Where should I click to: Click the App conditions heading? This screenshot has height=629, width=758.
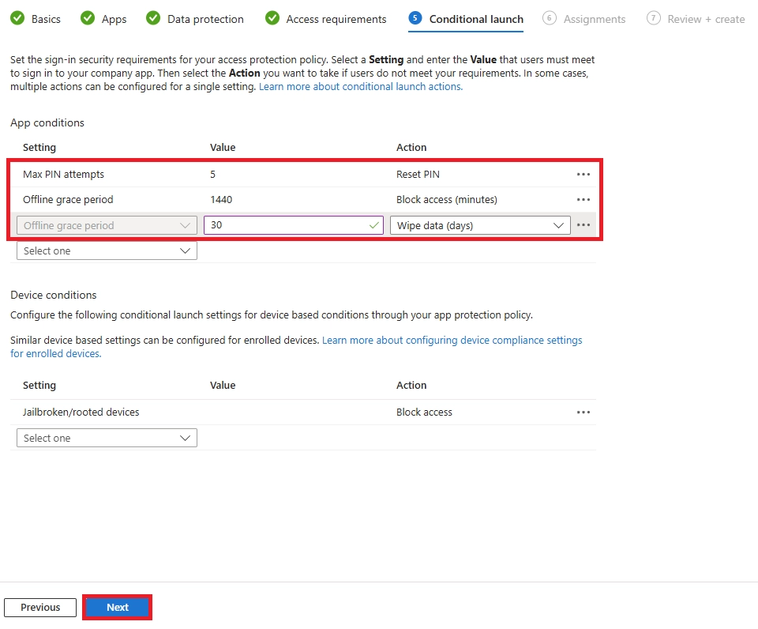coord(47,123)
